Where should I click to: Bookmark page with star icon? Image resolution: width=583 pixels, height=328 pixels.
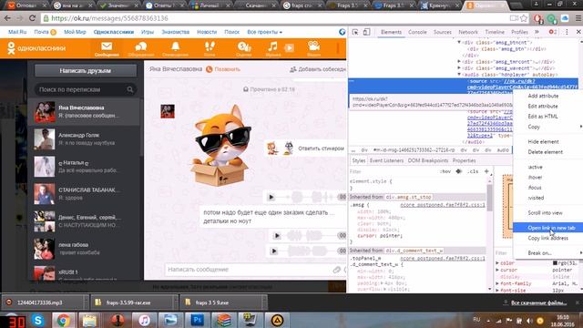pyautogui.click(x=524, y=18)
